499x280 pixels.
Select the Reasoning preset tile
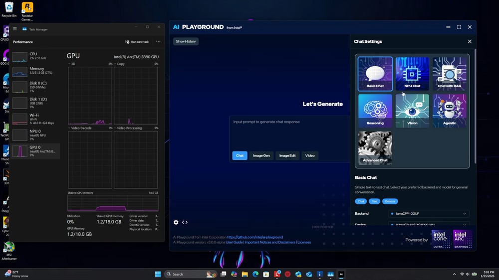point(375,111)
